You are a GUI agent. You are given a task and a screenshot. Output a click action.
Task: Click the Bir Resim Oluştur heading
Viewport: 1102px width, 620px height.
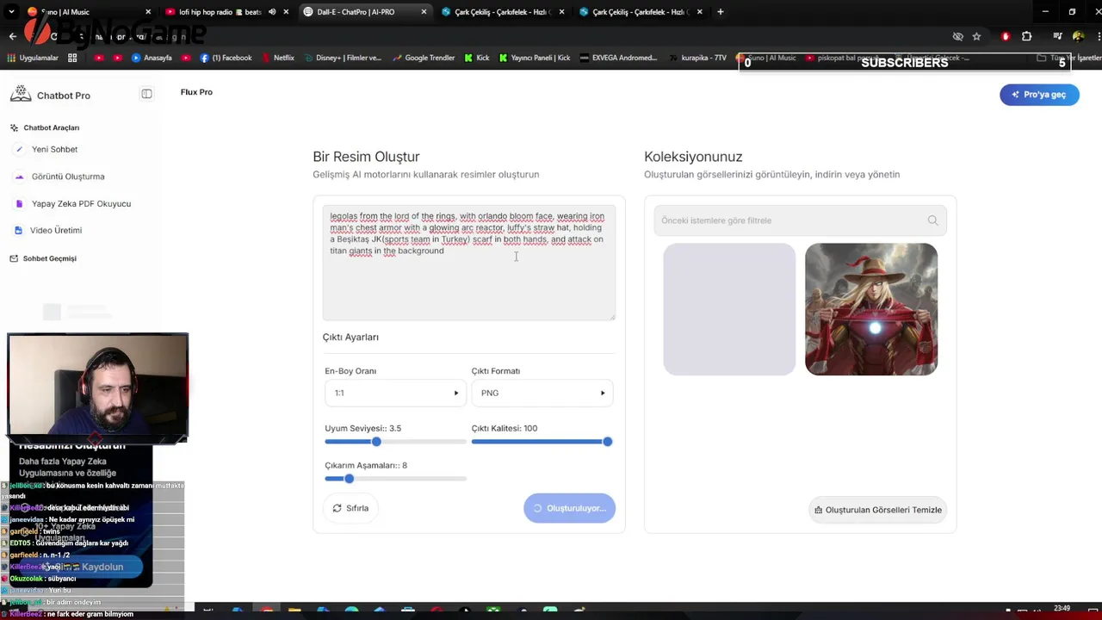(x=366, y=157)
